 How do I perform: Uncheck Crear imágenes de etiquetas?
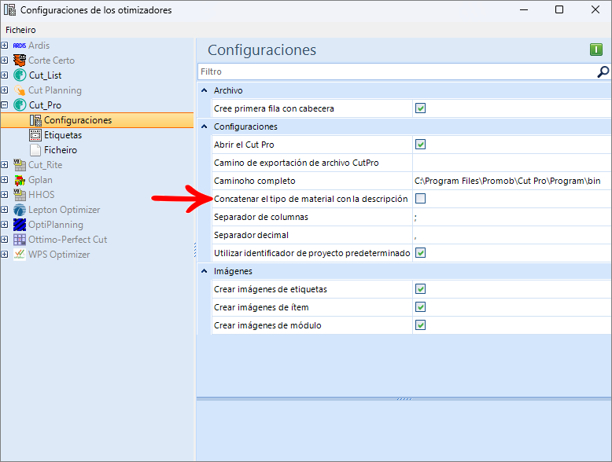[420, 289]
